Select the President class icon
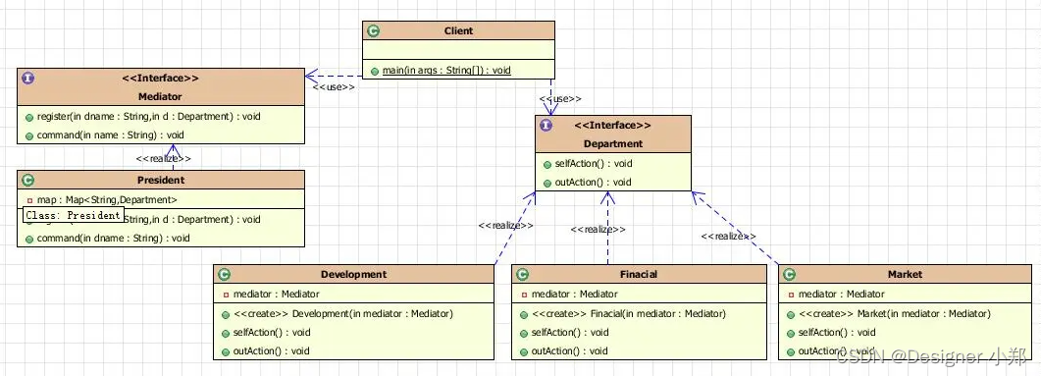 click(x=27, y=180)
